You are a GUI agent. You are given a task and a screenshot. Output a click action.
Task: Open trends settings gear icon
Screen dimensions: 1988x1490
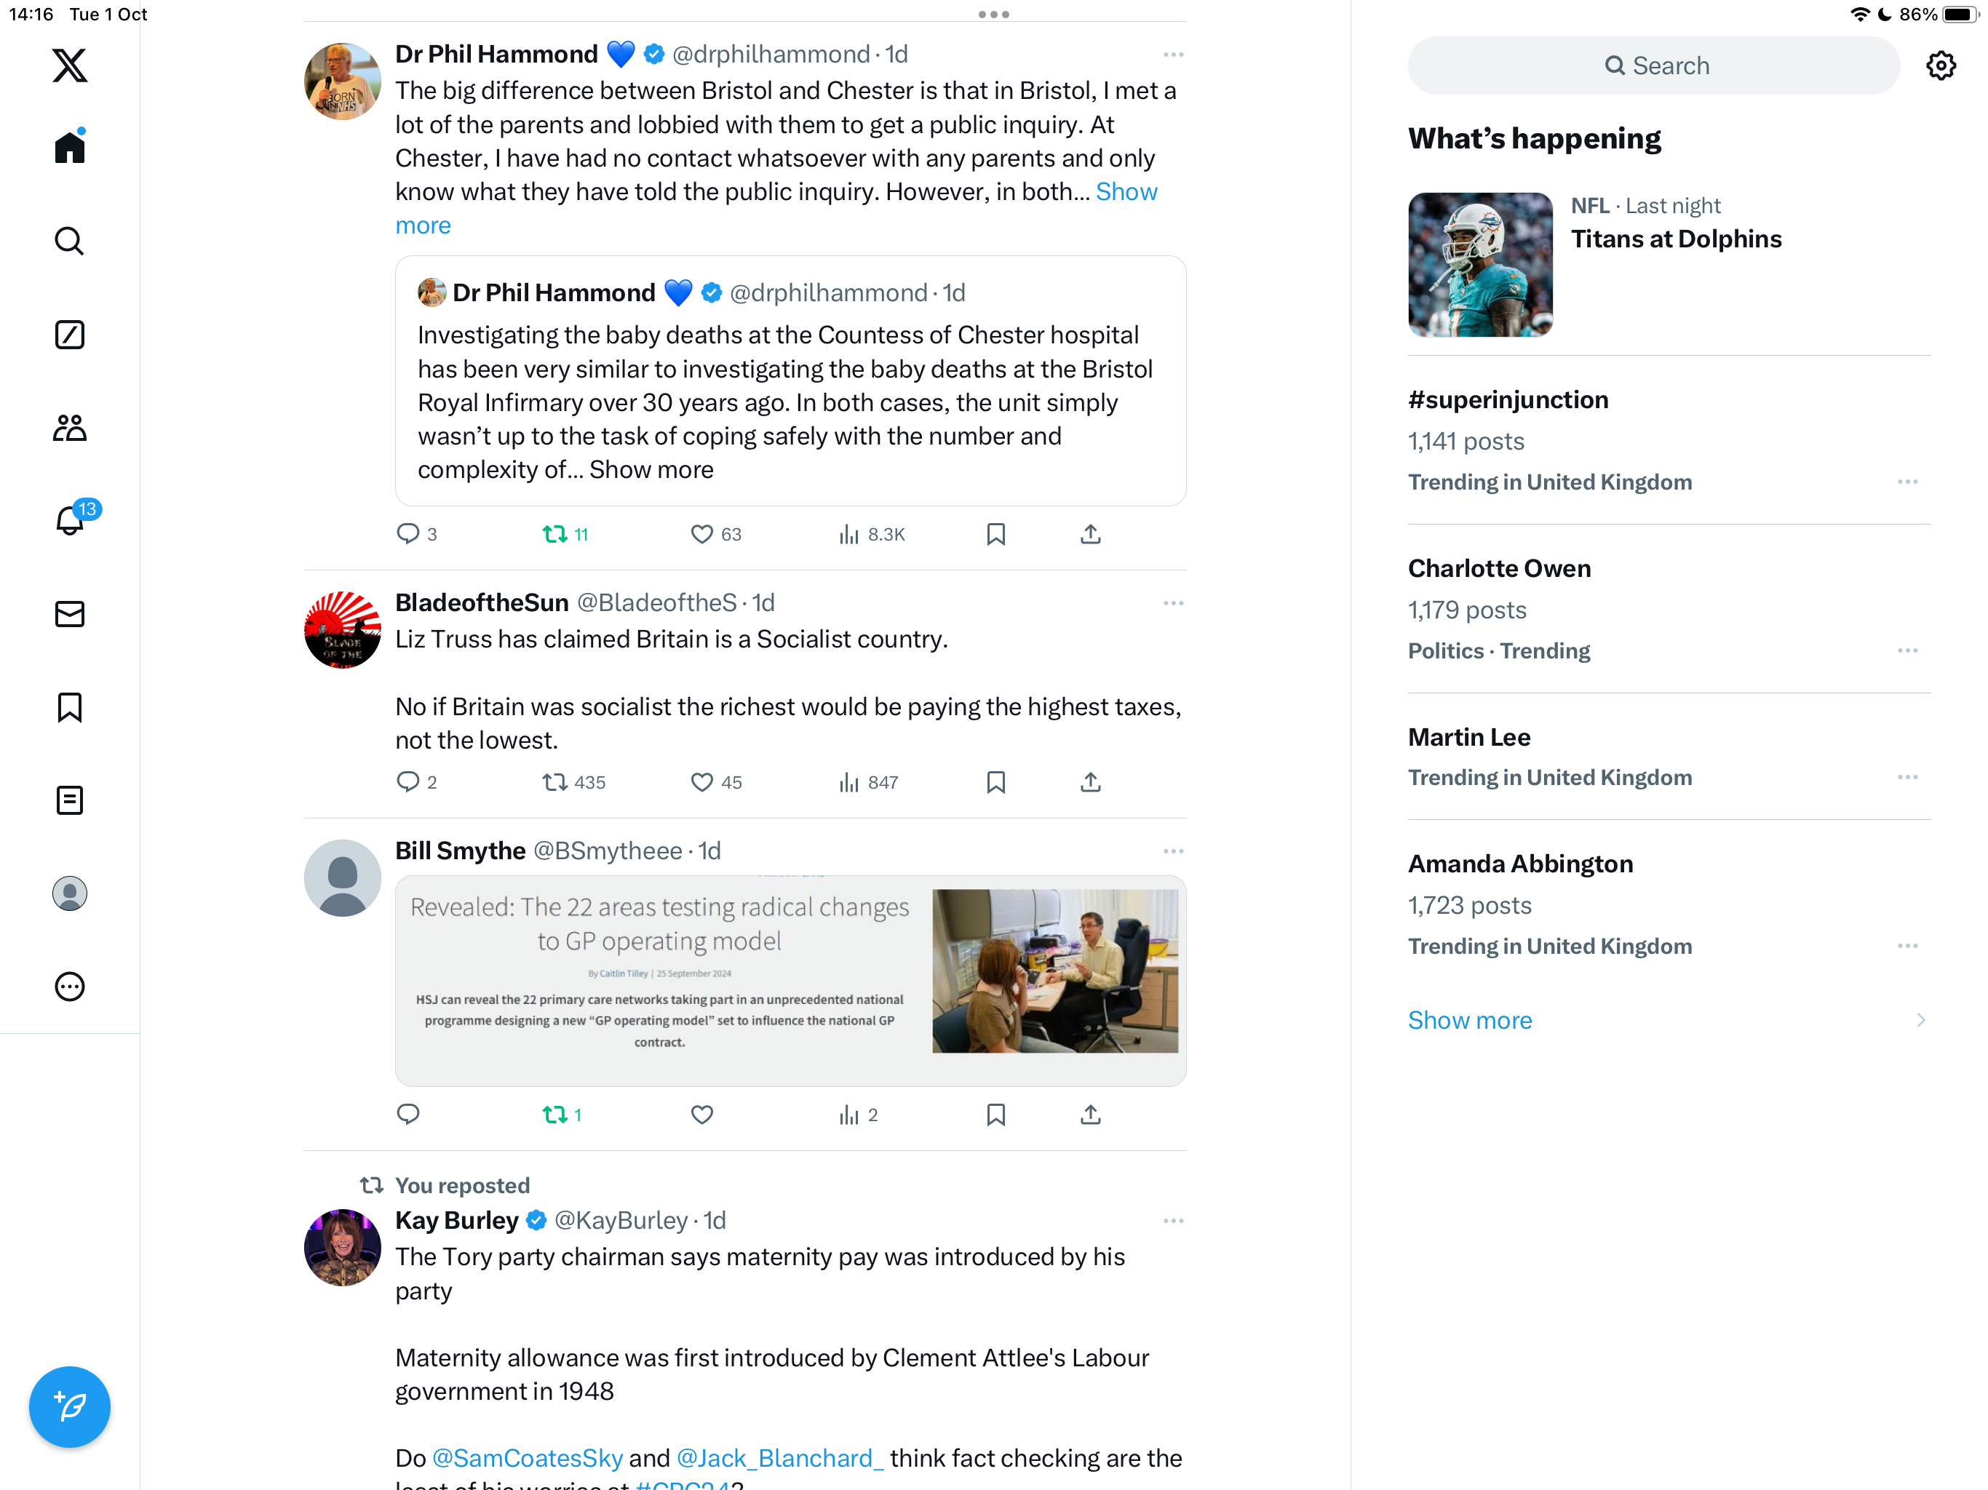click(1941, 65)
